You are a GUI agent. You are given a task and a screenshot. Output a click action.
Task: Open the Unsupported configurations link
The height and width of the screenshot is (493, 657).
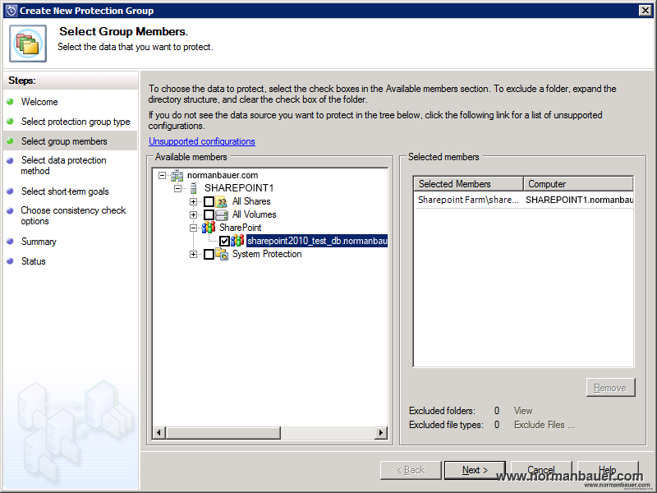click(202, 141)
